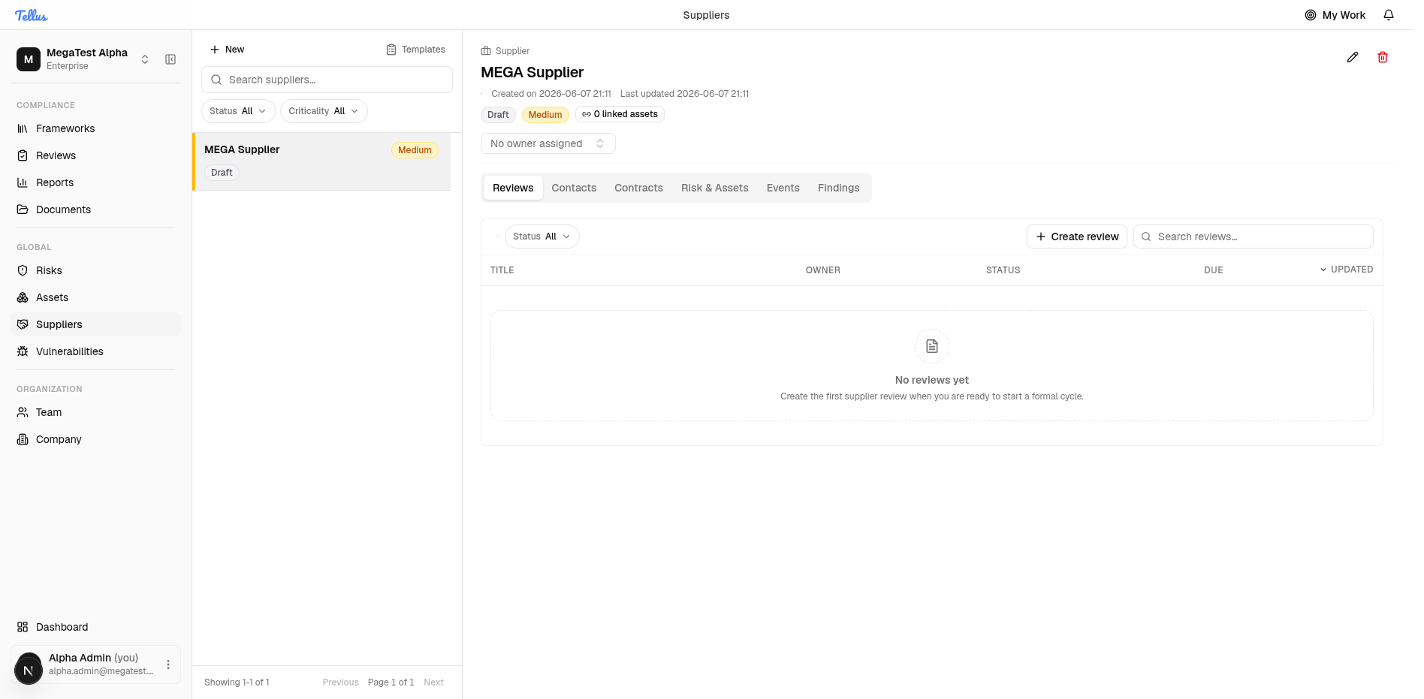1424x699 pixels.
Task: Click the empty-state document icon
Action: (932, 346)
